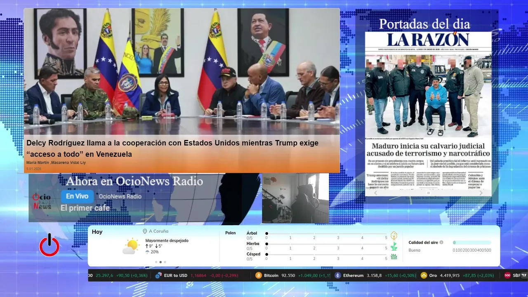
Task: Click the Buena air quality rating
Action: pos(415,250)
